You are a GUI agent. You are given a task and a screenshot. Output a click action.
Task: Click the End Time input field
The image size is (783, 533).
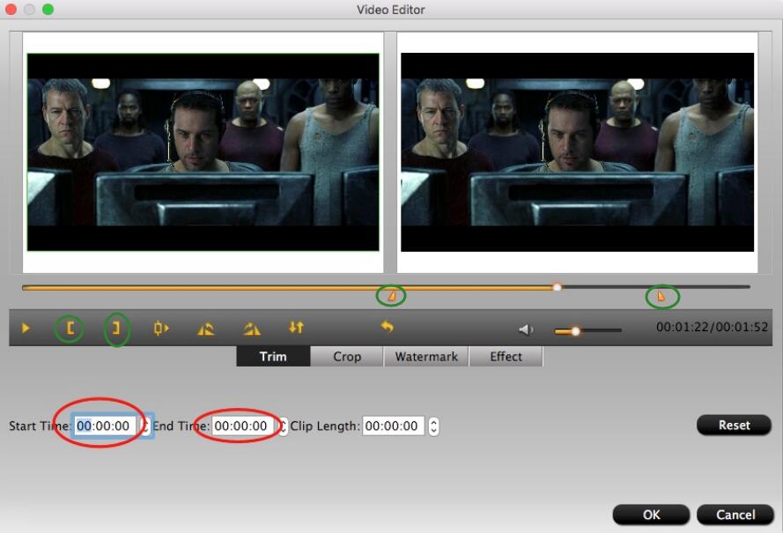(243, 426)
